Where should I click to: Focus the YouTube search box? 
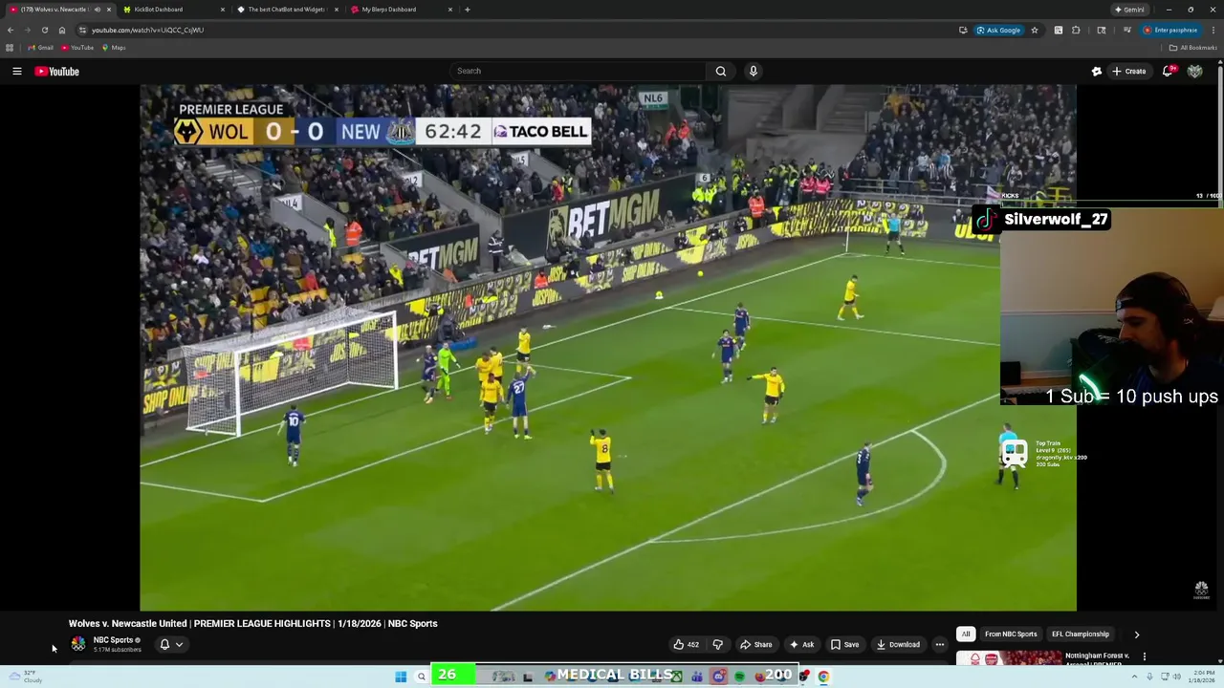click(x=578, y=71)
